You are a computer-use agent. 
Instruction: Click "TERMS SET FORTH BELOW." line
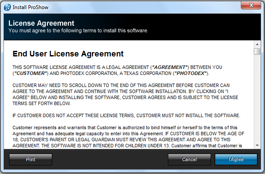click(41, 103)
